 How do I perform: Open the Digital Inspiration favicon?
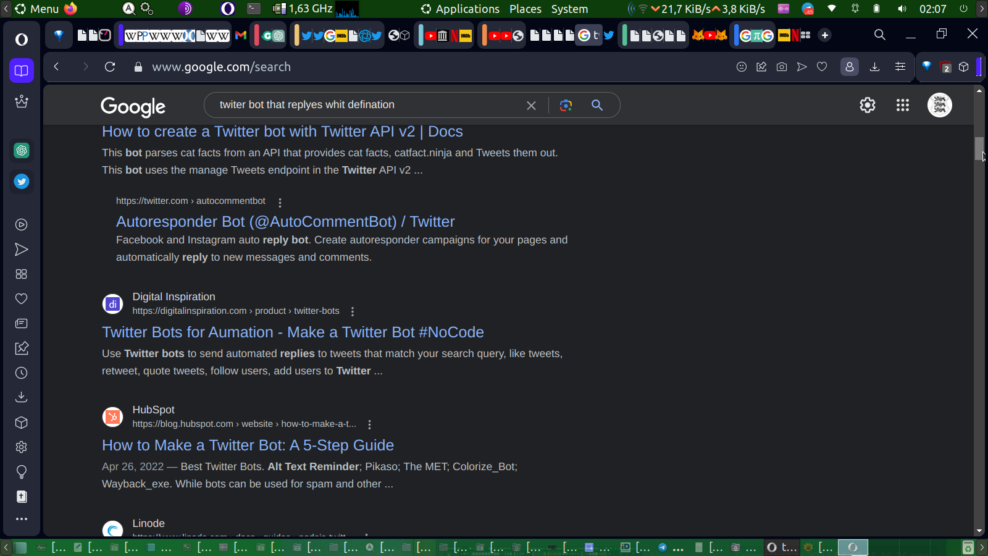tap(112, 304)
